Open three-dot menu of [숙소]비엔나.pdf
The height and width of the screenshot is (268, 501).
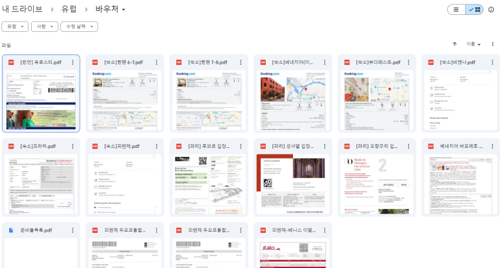point(493,62)
